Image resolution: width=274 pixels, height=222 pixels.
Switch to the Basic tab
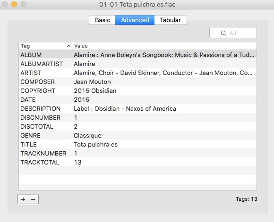point(103,20)
